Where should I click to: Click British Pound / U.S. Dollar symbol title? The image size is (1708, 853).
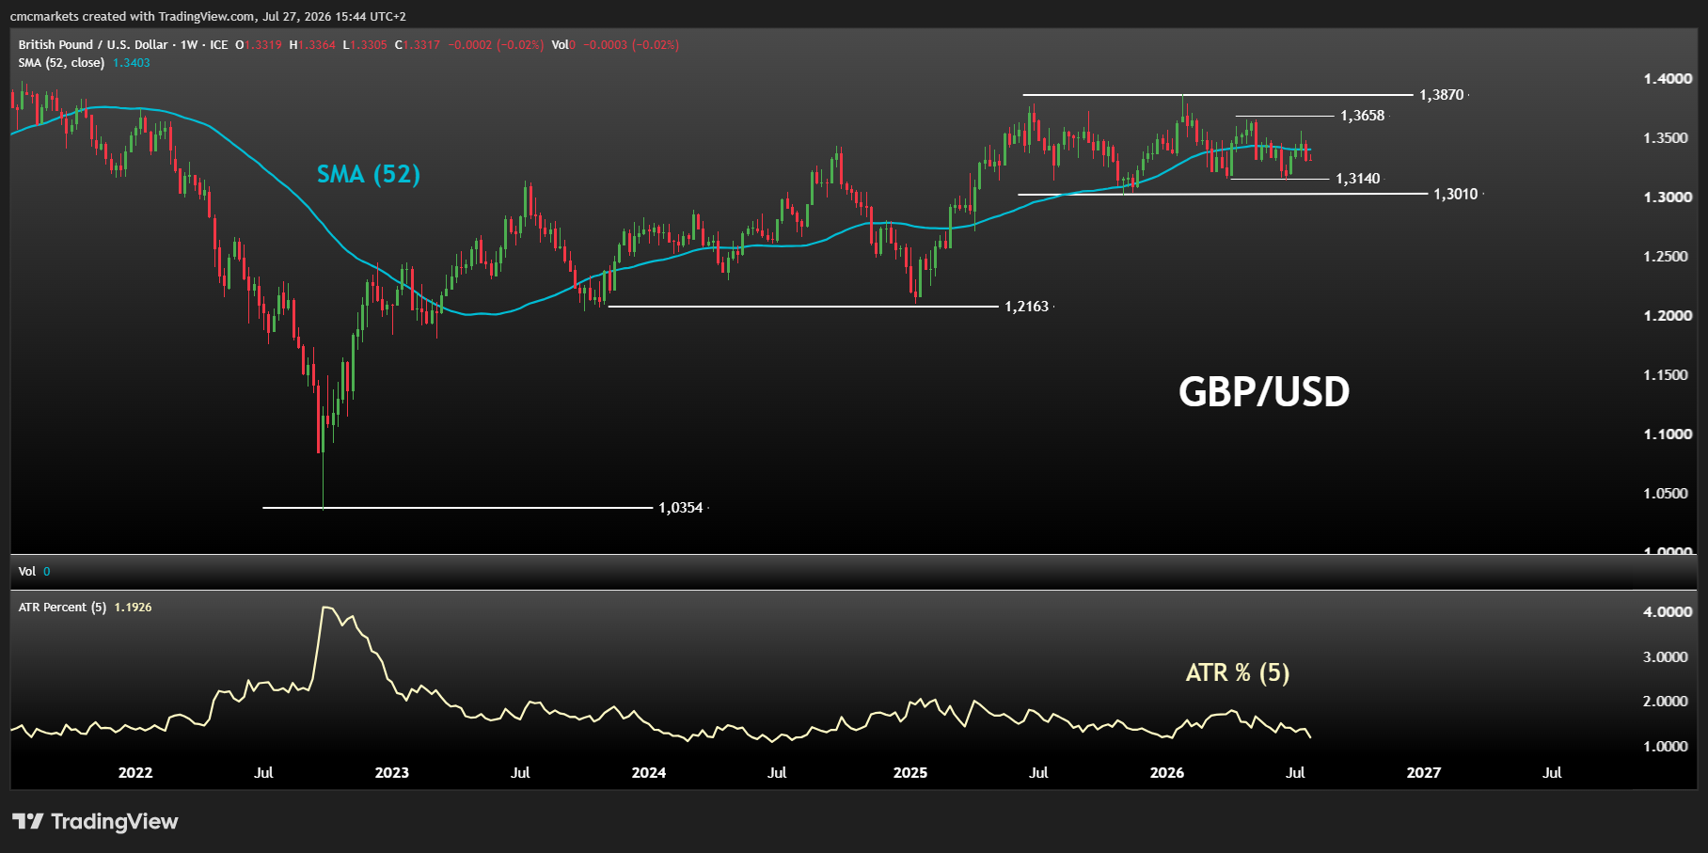point(93,44)
